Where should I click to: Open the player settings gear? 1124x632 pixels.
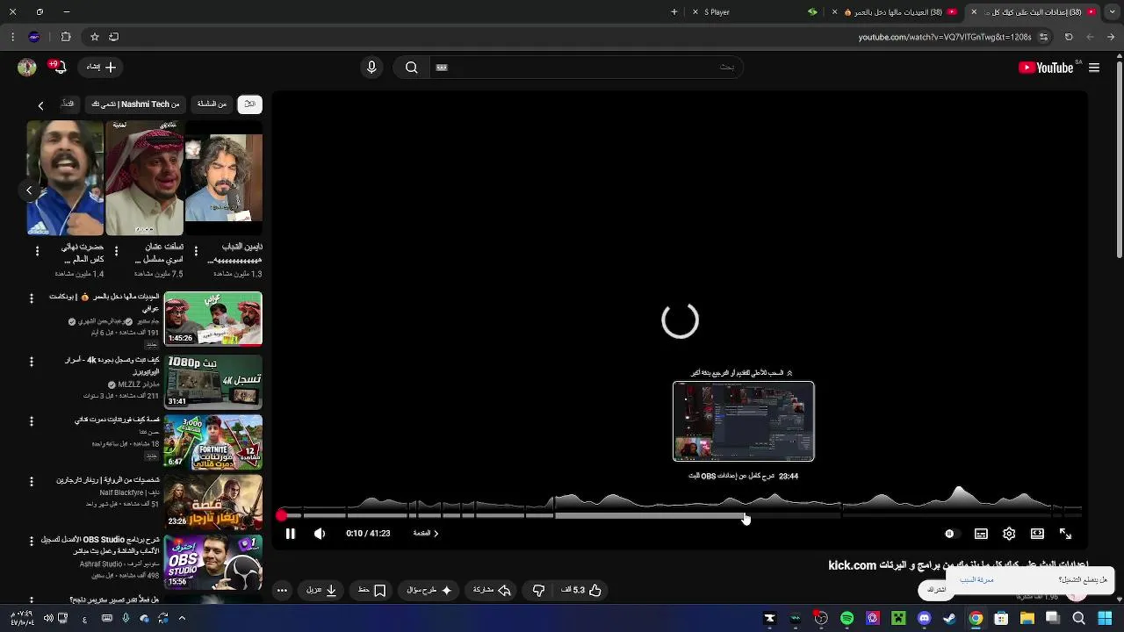coord(1009,534)
